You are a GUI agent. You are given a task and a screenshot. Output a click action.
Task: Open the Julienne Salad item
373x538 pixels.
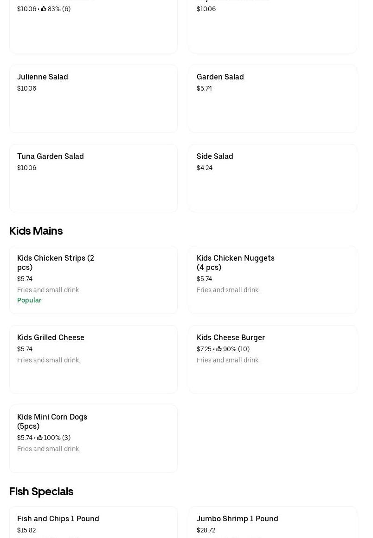pos(93,98)
